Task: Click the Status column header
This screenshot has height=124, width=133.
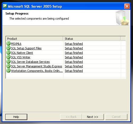Action: click(92, 39)
